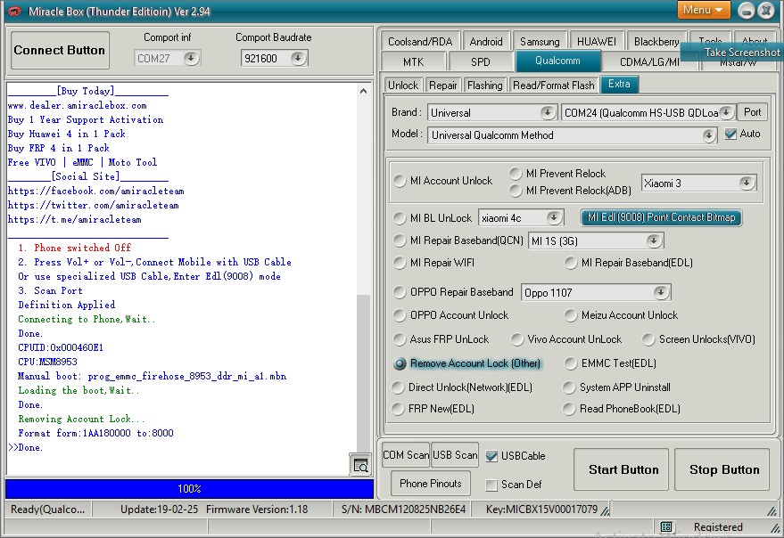Click MI Edl (9008) Point Contact Bitmap button
Viewport: 784px width, 538px height.
tap(661, 217)
